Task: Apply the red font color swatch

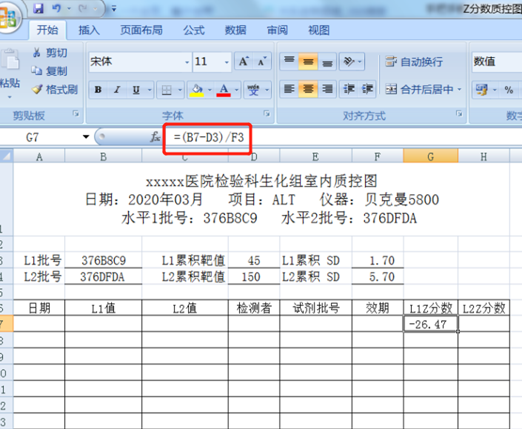Action: [224, 90]
